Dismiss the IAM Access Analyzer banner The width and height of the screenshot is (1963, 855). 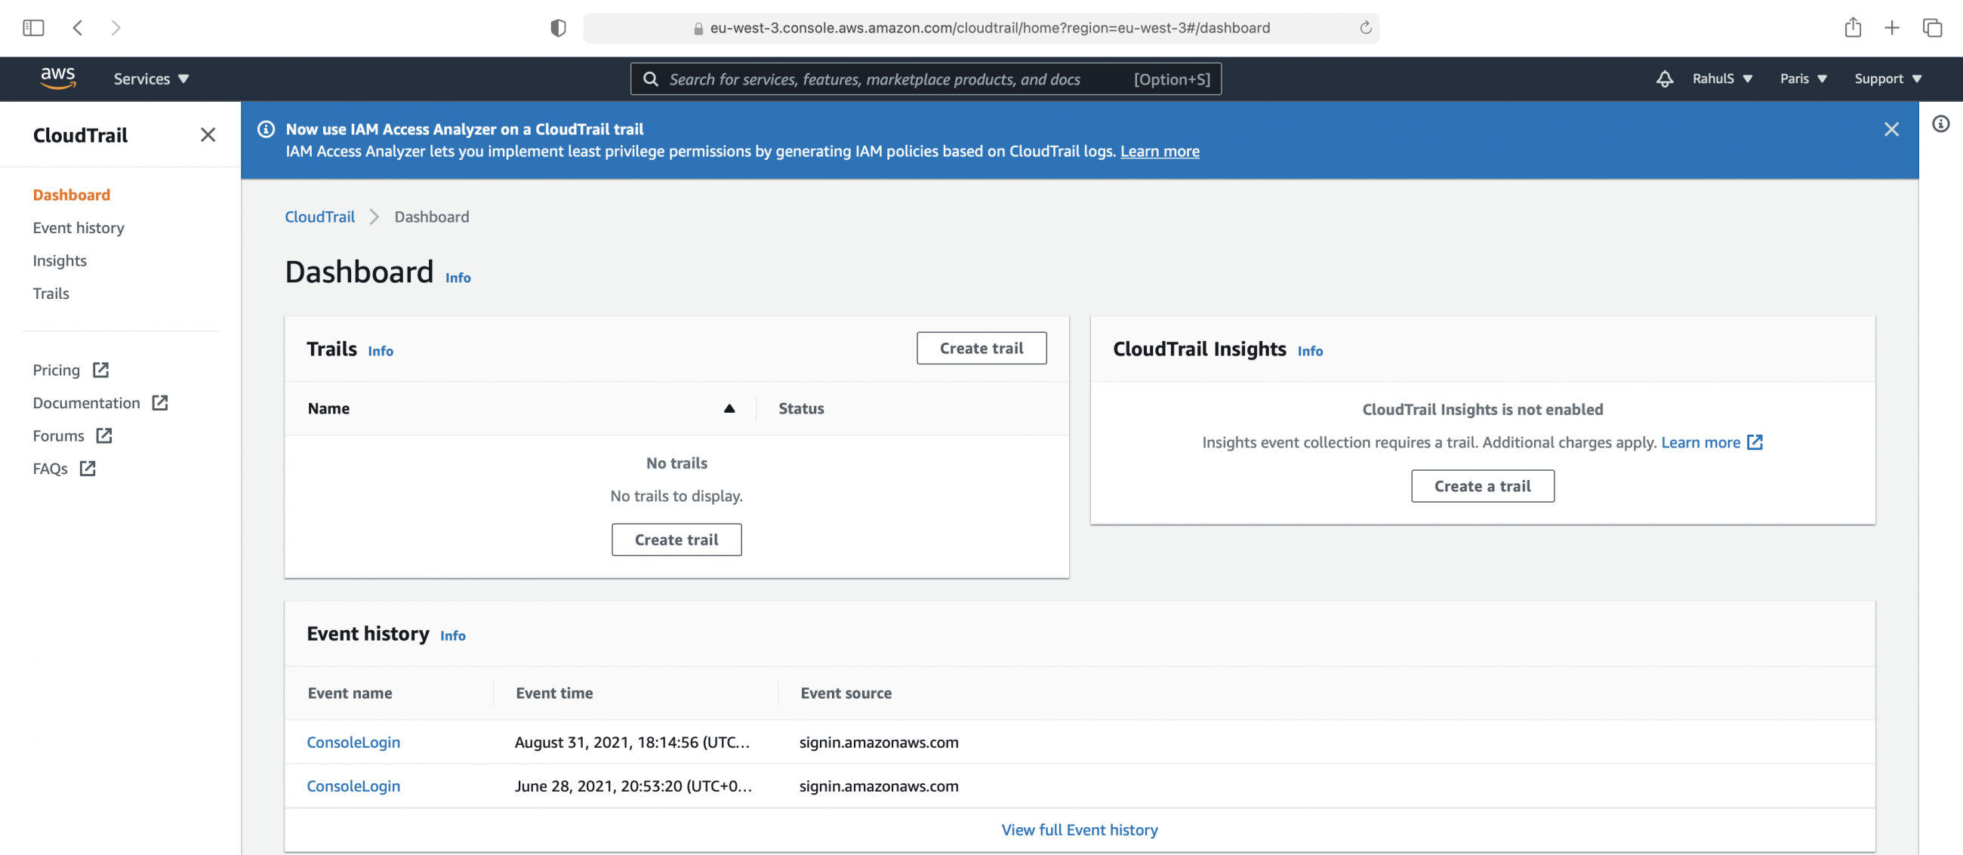pyautogui.click(x=1891, y=129)
